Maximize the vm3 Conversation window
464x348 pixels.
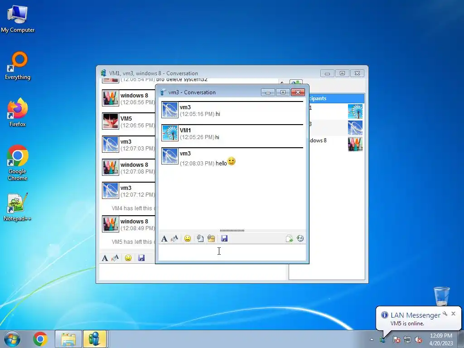pos(283,92)
